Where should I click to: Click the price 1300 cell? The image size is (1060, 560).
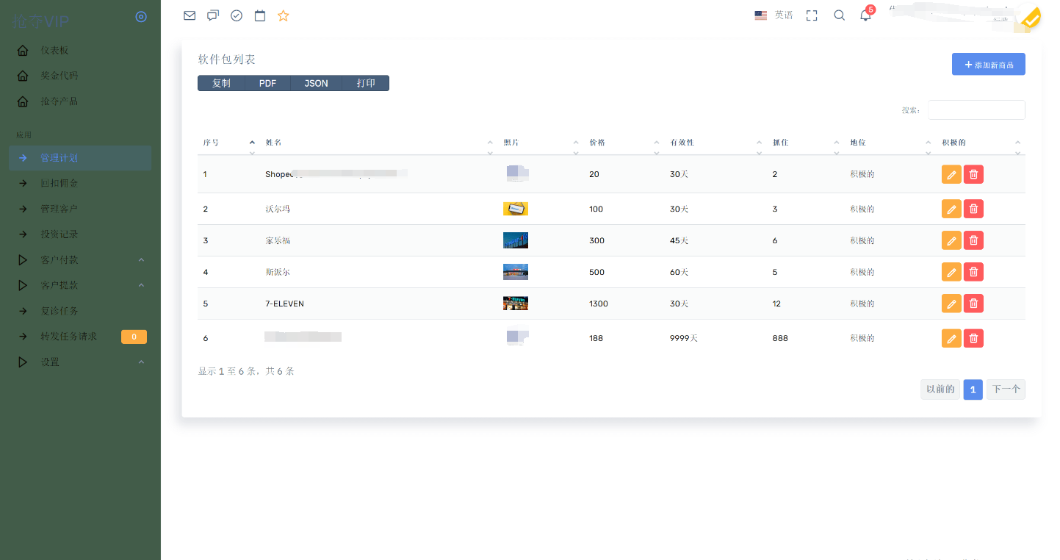tap(599, 304)
